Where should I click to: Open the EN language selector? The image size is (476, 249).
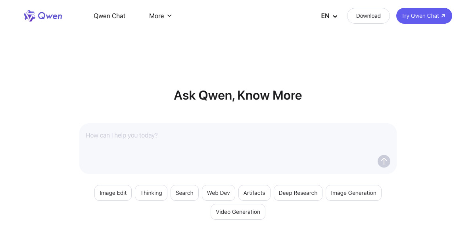[328, 16]
